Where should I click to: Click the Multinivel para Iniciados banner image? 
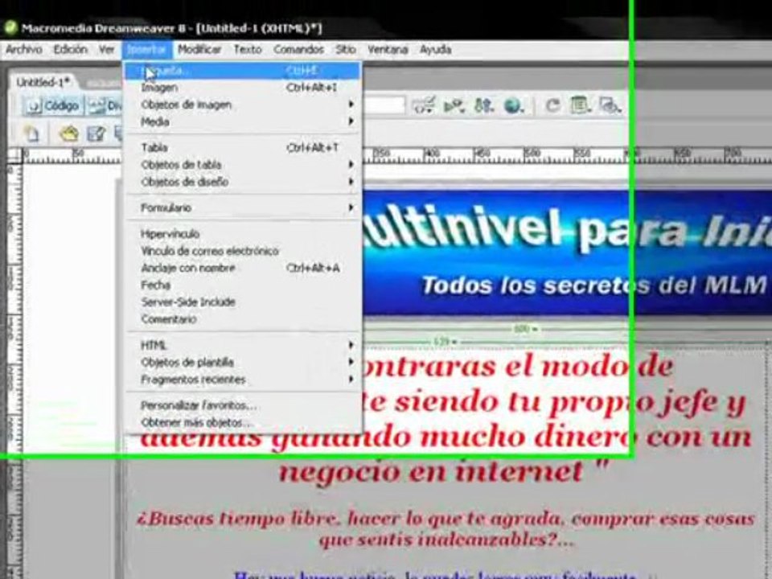(x=567, y=252)
